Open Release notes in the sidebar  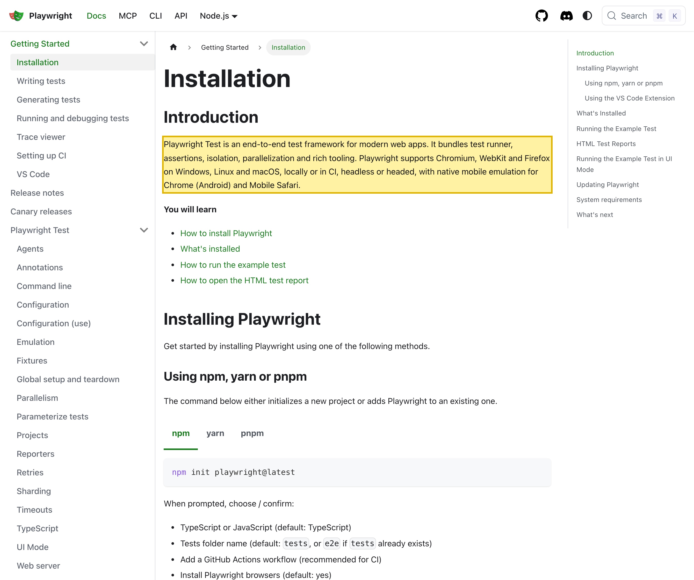pos(37,193)
